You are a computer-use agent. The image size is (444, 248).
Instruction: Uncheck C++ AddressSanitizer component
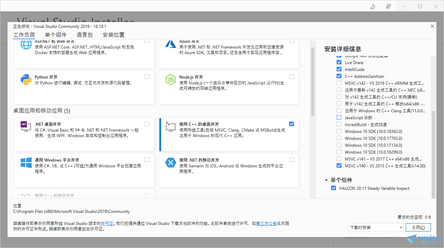click(339, 76)
